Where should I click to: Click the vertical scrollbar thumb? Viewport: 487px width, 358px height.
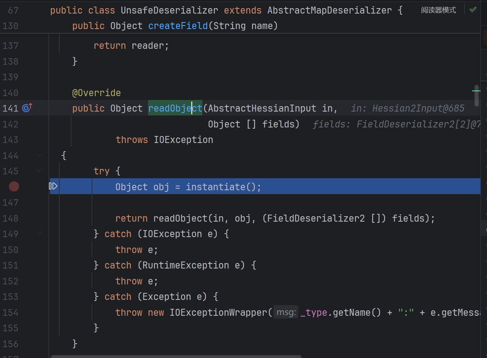pyautogui.click(x=477, y=96)
